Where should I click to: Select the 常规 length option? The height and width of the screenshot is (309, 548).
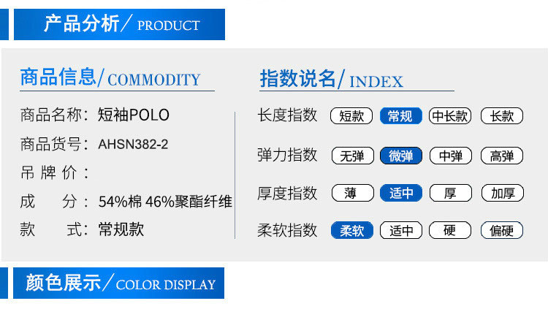401,116
